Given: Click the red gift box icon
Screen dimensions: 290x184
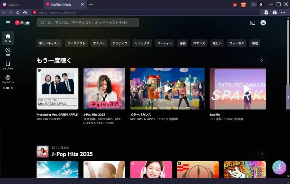Looking at the screenshot, I should coord(244,4).
